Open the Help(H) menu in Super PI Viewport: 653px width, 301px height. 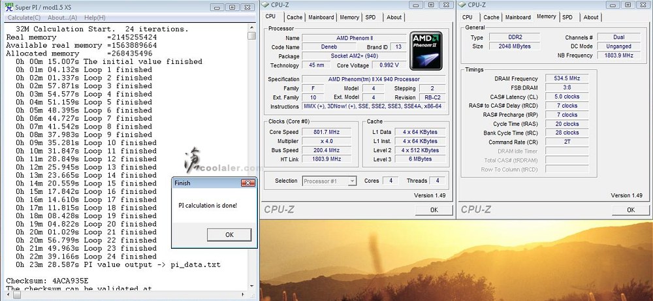(x=95, y=18)
